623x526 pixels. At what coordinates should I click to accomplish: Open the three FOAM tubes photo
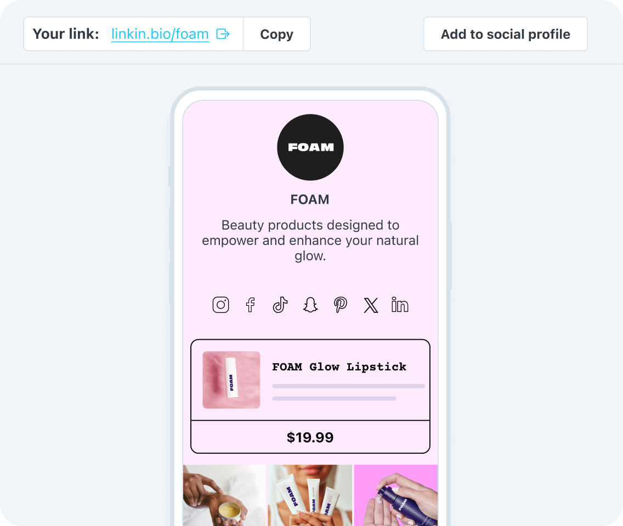click(310, 495)
